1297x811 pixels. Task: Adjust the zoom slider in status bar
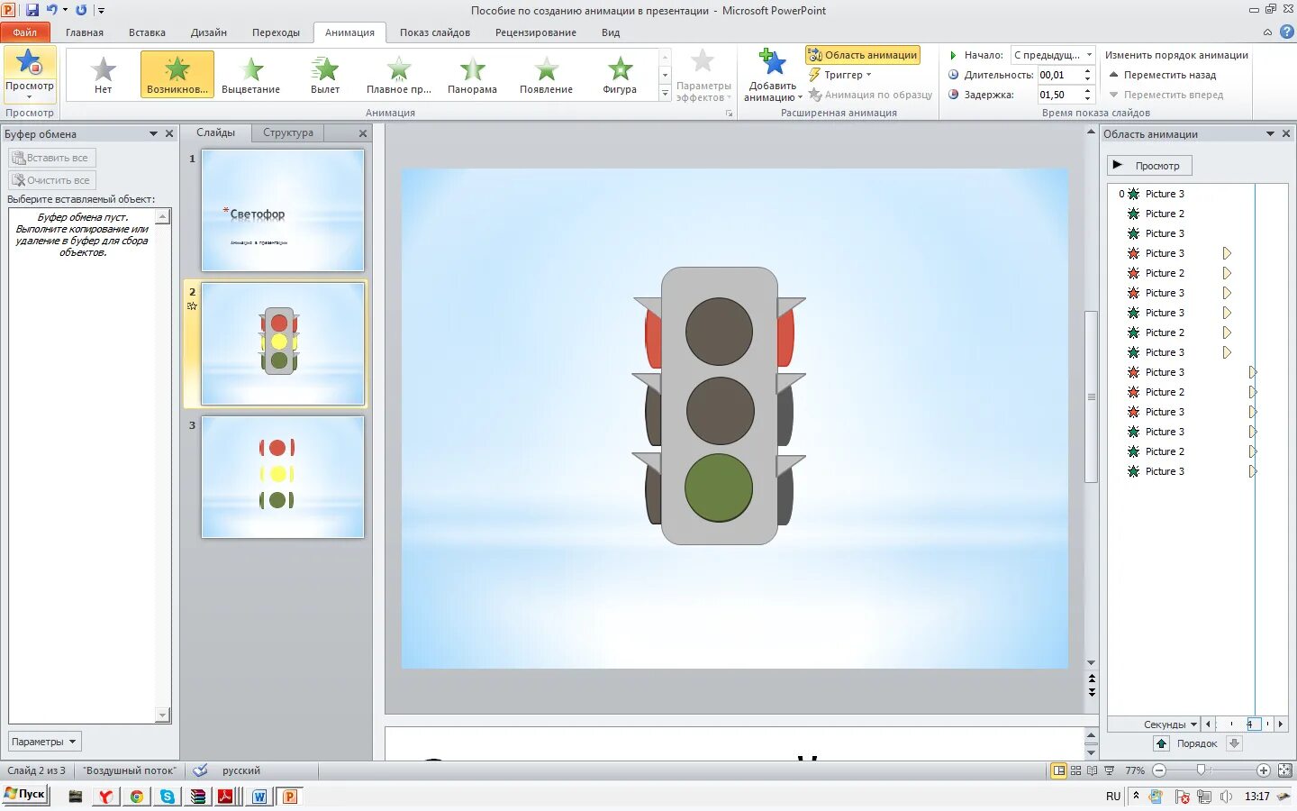coord(1201,770)
